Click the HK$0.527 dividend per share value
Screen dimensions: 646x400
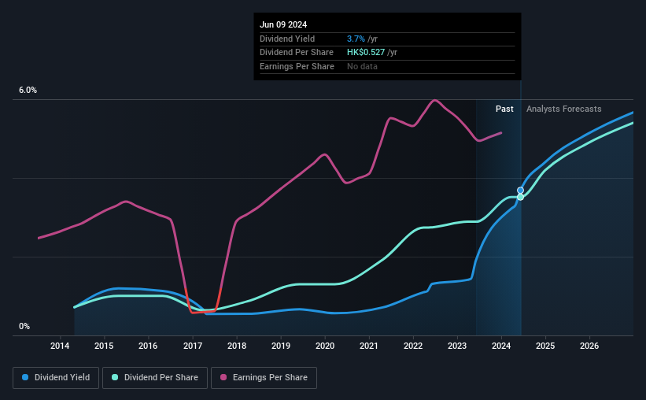pyautogui.click(x=365, y=53)
